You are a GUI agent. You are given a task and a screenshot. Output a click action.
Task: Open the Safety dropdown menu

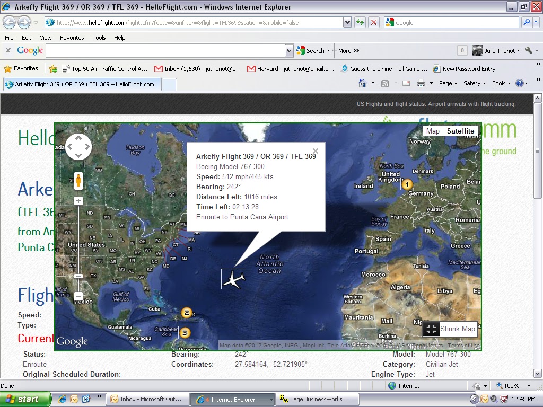tap(475, 83)
